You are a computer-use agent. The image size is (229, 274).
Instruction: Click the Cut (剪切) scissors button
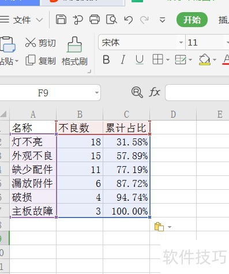(x=40, y=43)
